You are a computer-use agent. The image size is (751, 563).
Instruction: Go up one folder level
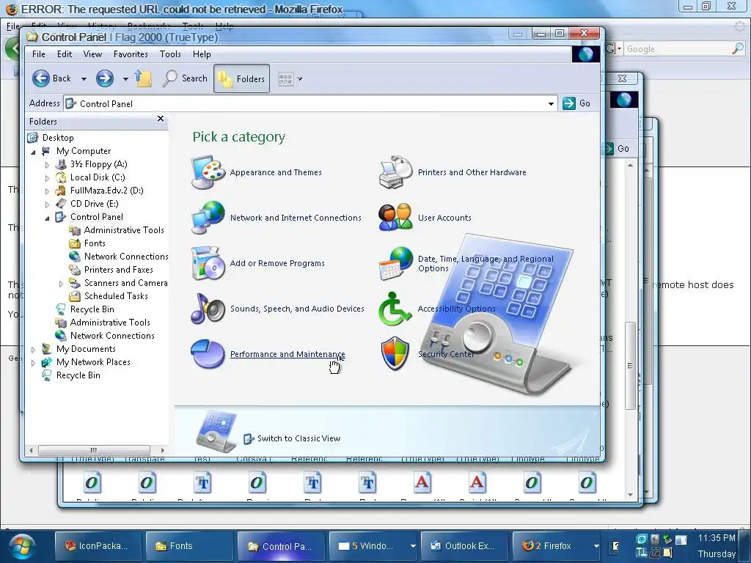[143, 78]
